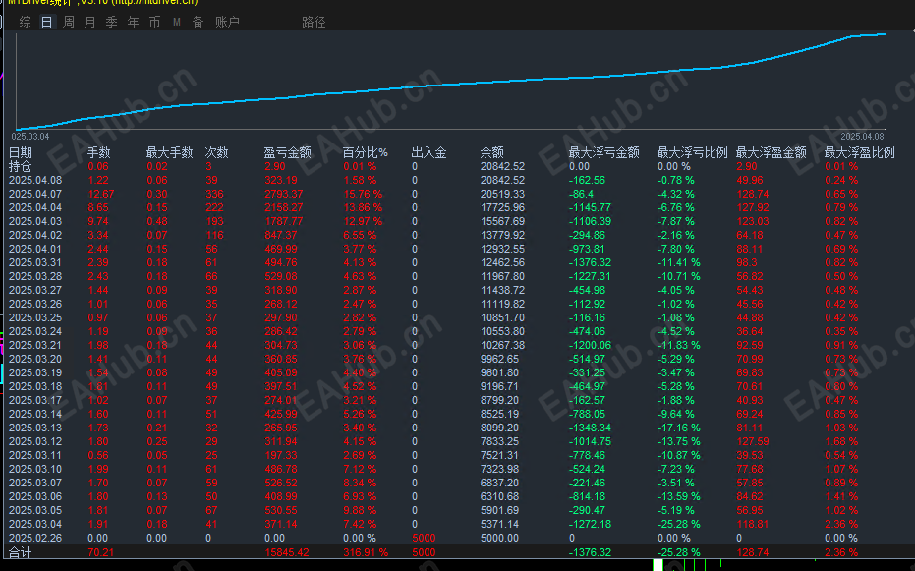Open the 综 summary statistics view
The image size is (915, 571).
click(x=25, y=22)
